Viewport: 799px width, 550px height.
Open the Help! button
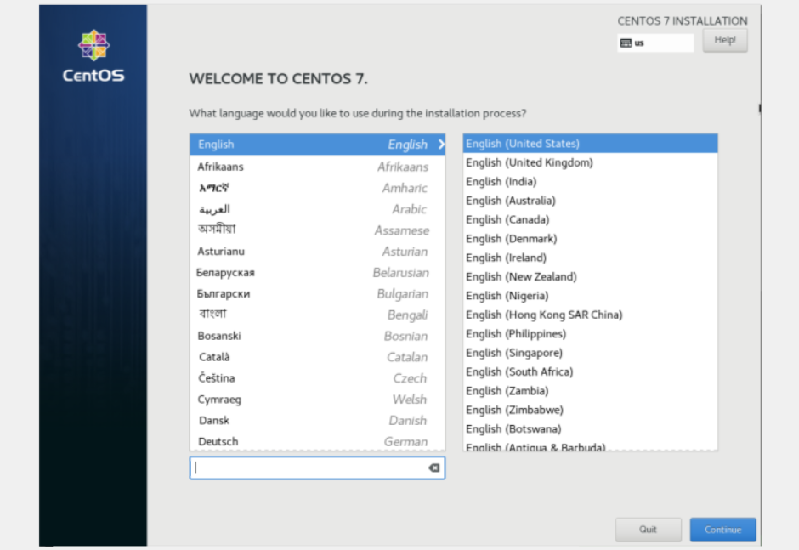[725, 40]
